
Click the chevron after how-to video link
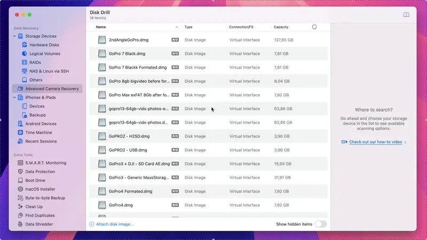click(406, 142)
